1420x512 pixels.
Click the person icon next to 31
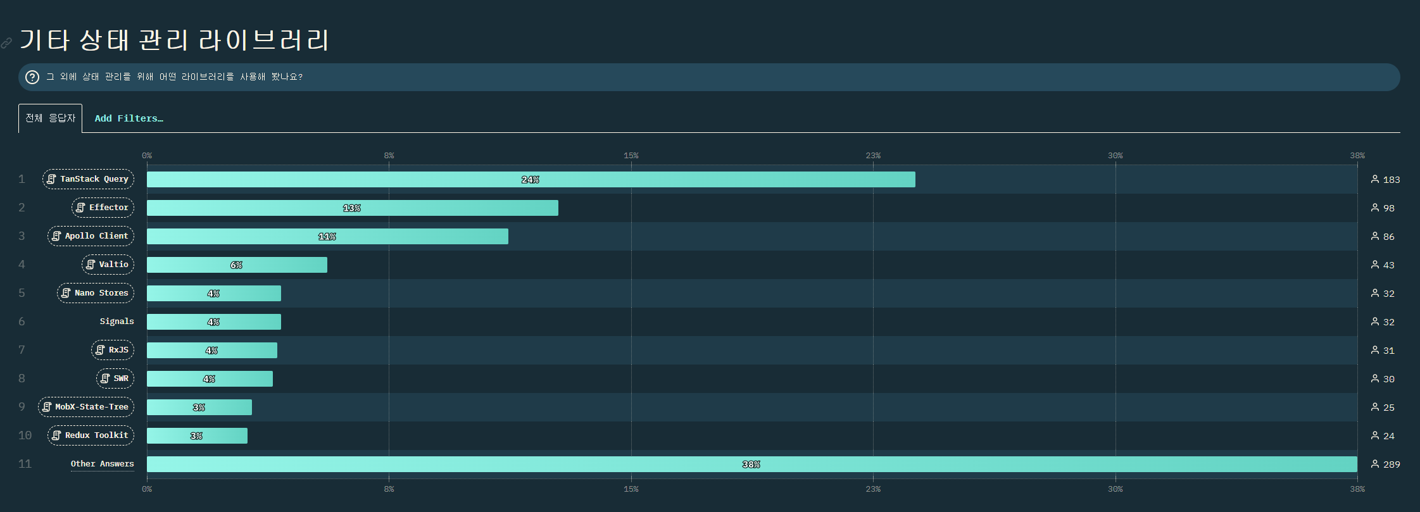point(1374,350)
